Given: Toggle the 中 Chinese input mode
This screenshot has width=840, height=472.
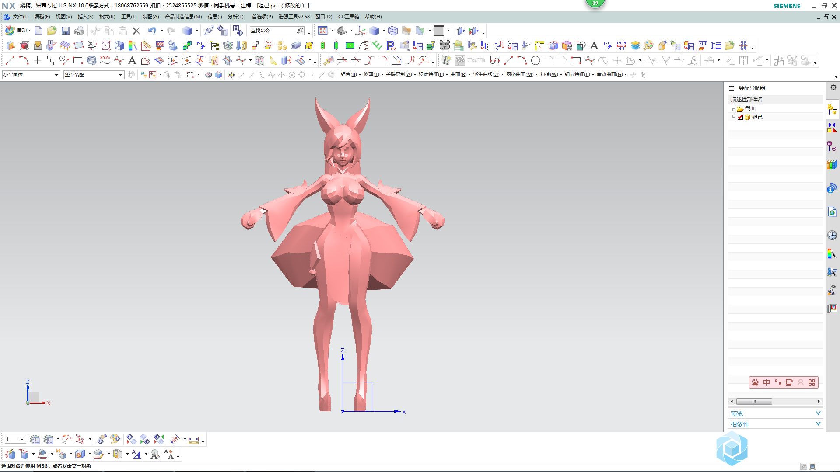Looking at the screenshot, I should 766,382.
